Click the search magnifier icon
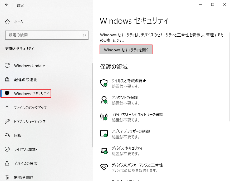Image resolution: width=231 pixels, height=181 pixels. pyautogui.click(x=84, y=35)
